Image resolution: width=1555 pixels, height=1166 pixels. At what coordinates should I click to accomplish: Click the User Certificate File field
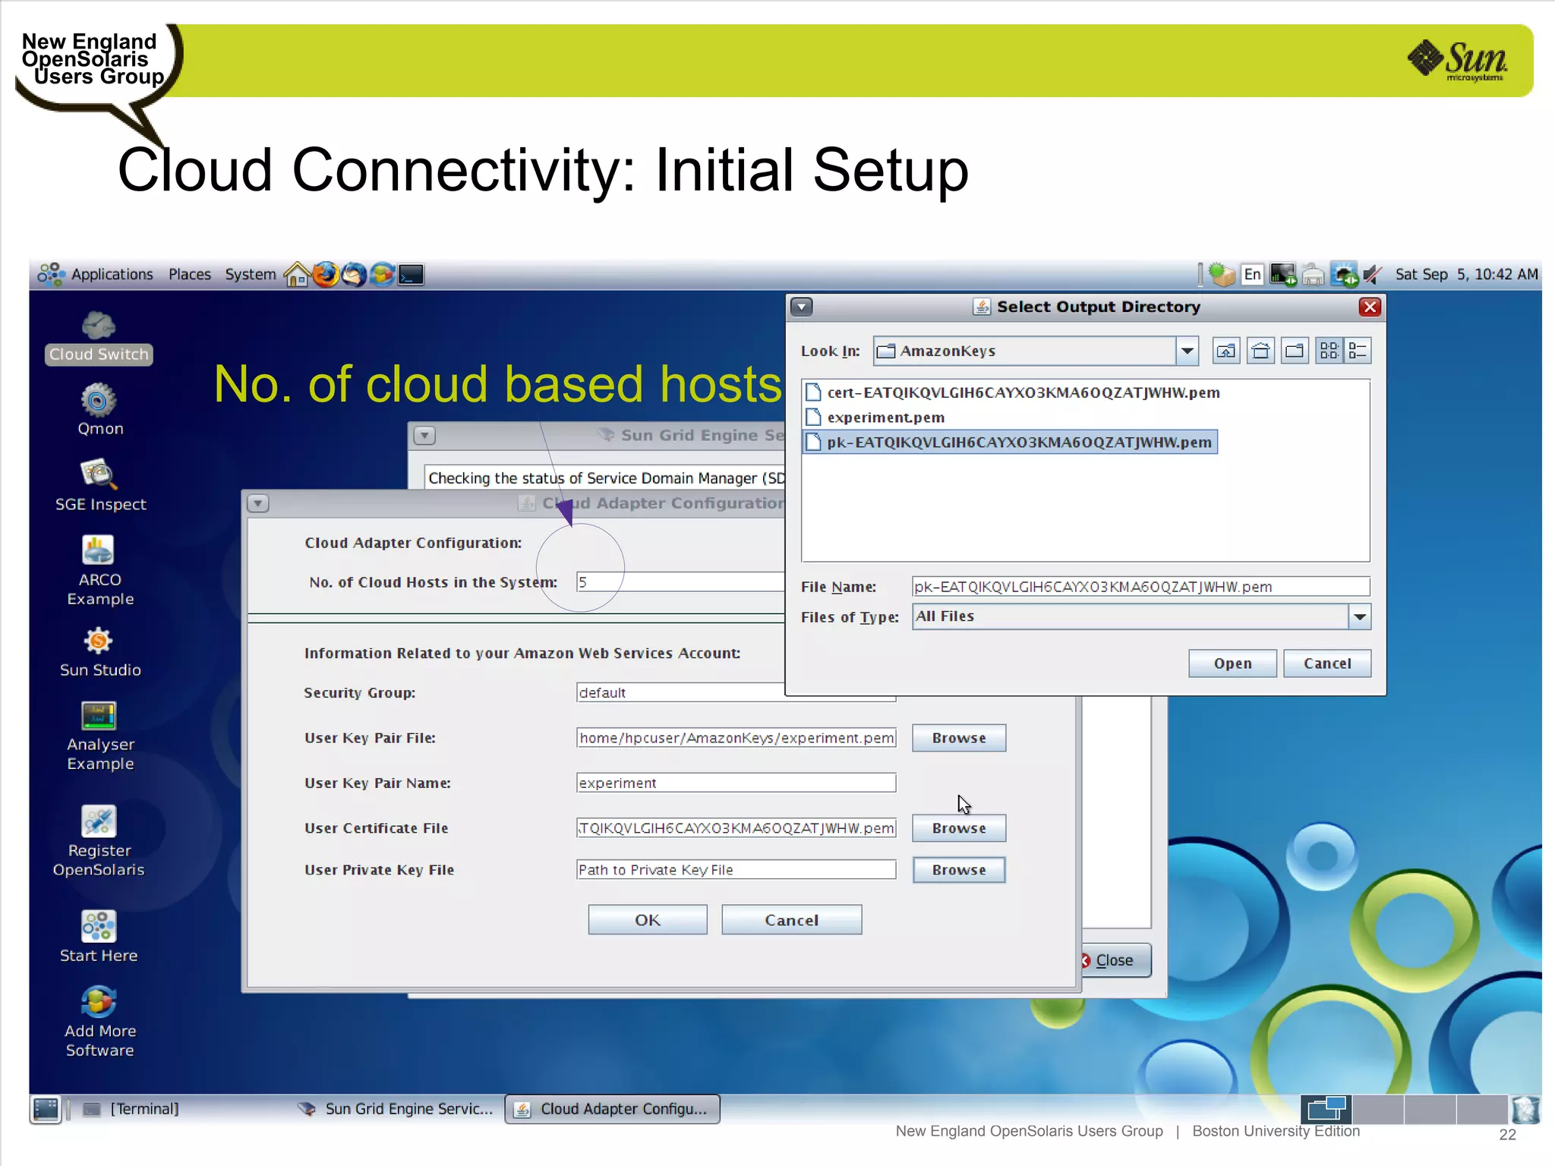click(736, 828)
